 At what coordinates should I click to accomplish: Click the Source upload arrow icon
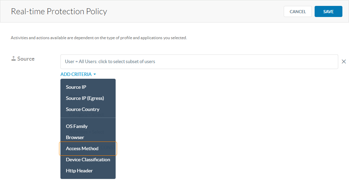(x=14, y=59)
